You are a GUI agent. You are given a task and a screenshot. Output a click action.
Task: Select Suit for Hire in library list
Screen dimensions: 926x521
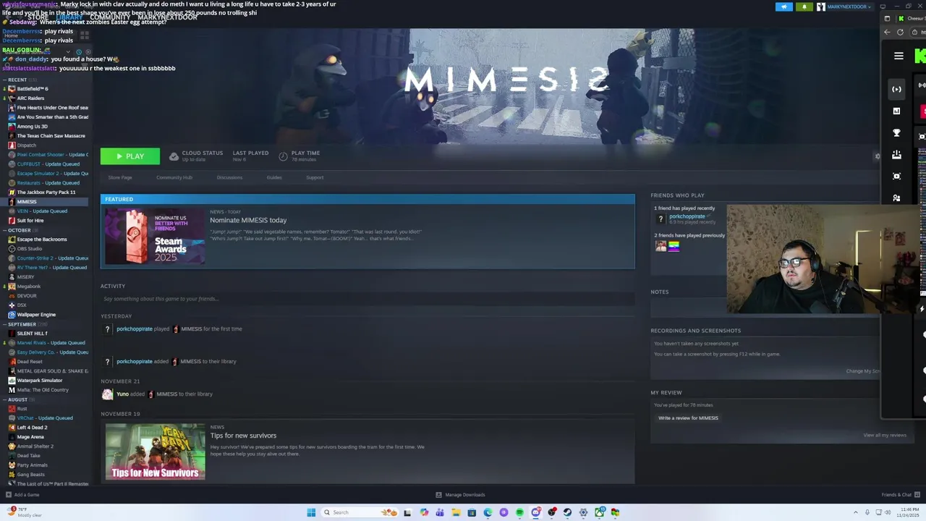pyautogui.click(x=30, y=220)
